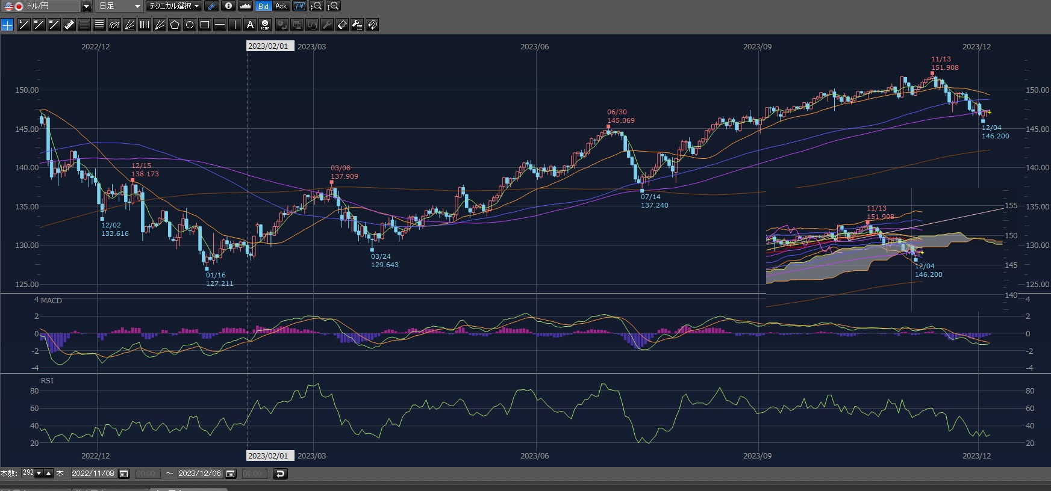
Task: Open the ドル/円 currency pair dropdown
Action: pyautogui.click(x=86, y=6)
